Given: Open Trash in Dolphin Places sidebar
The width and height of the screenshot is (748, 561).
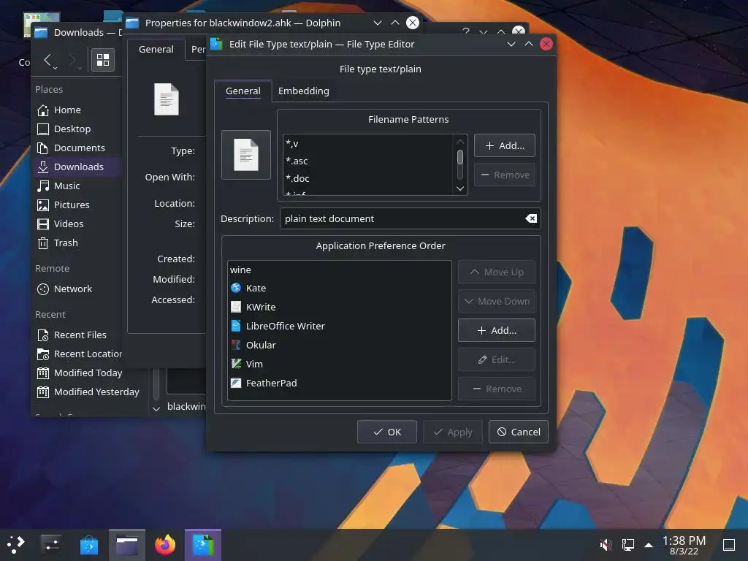Looking at the screenshot, I should [x=76, y=243].
